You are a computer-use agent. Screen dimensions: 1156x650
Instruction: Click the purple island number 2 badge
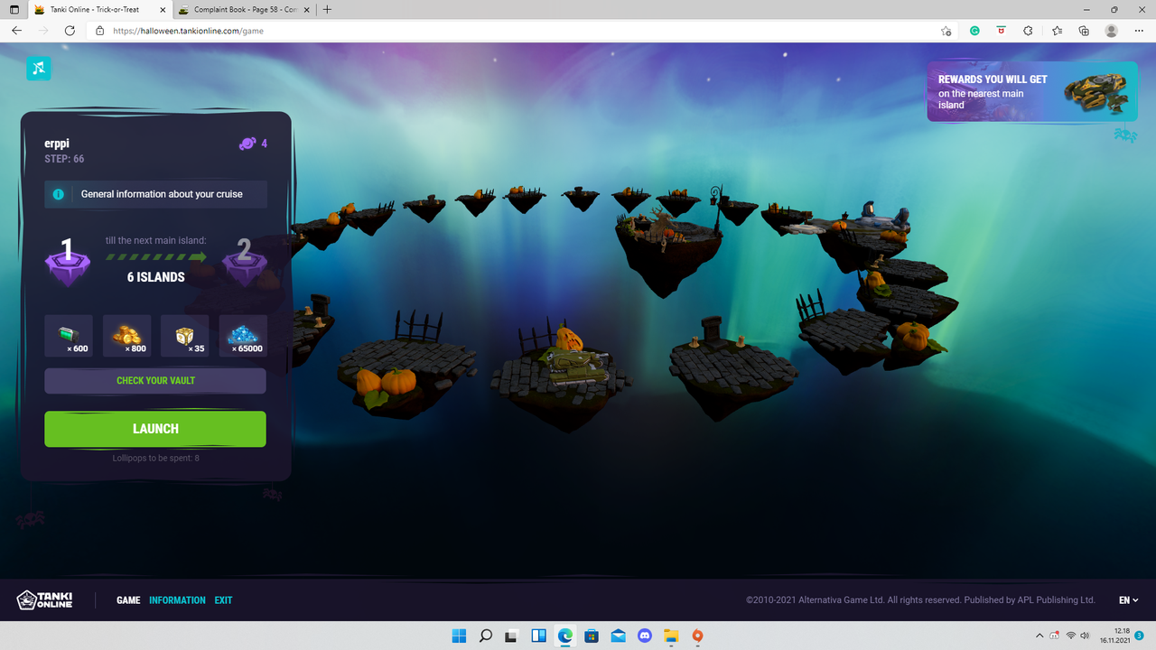(x=244, y=263)
